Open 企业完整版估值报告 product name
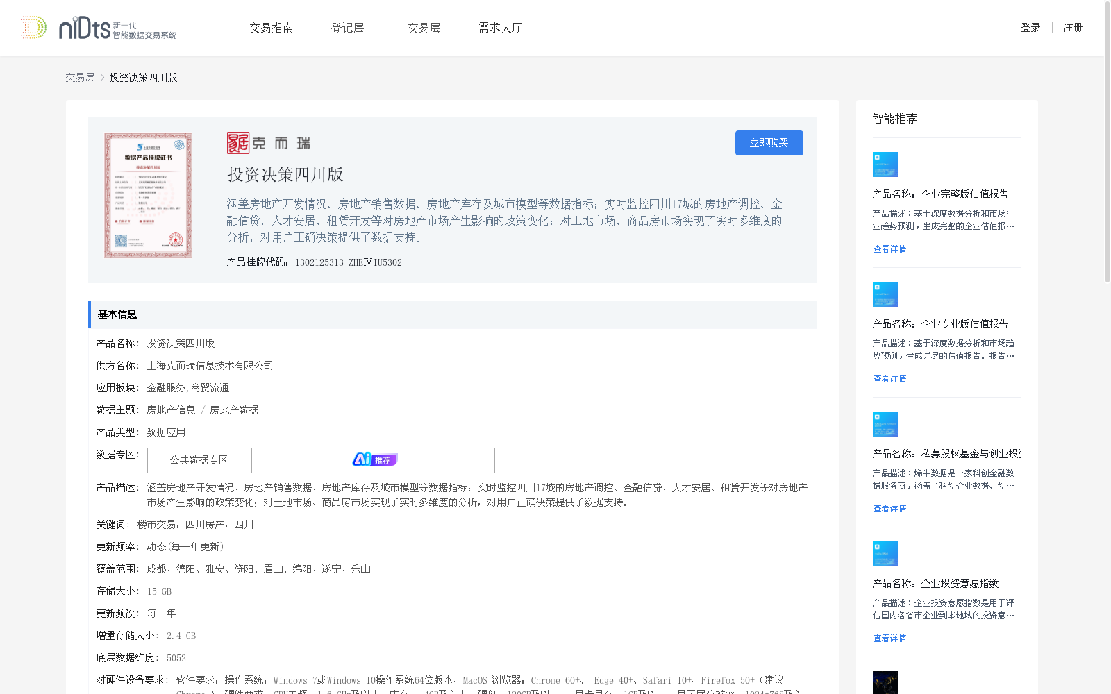1111x694 pixels. [941, 194]
